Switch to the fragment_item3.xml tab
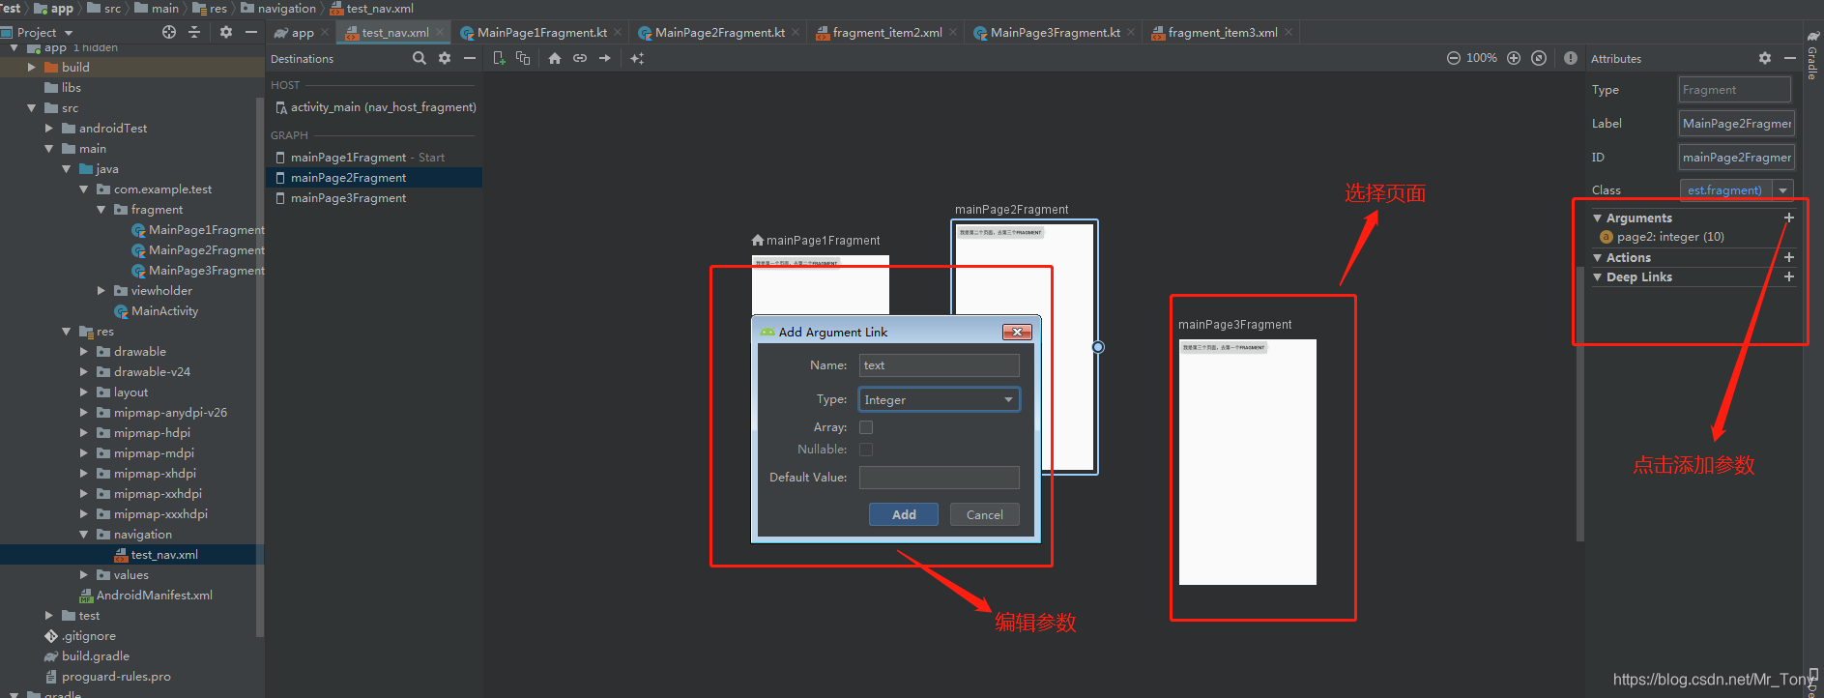The width and height of the screenshot is (1824, 698). click(1223, 32)
